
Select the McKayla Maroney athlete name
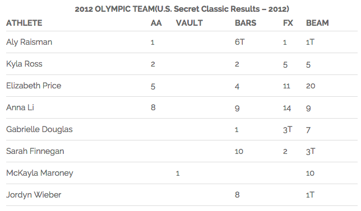point(40,173)
